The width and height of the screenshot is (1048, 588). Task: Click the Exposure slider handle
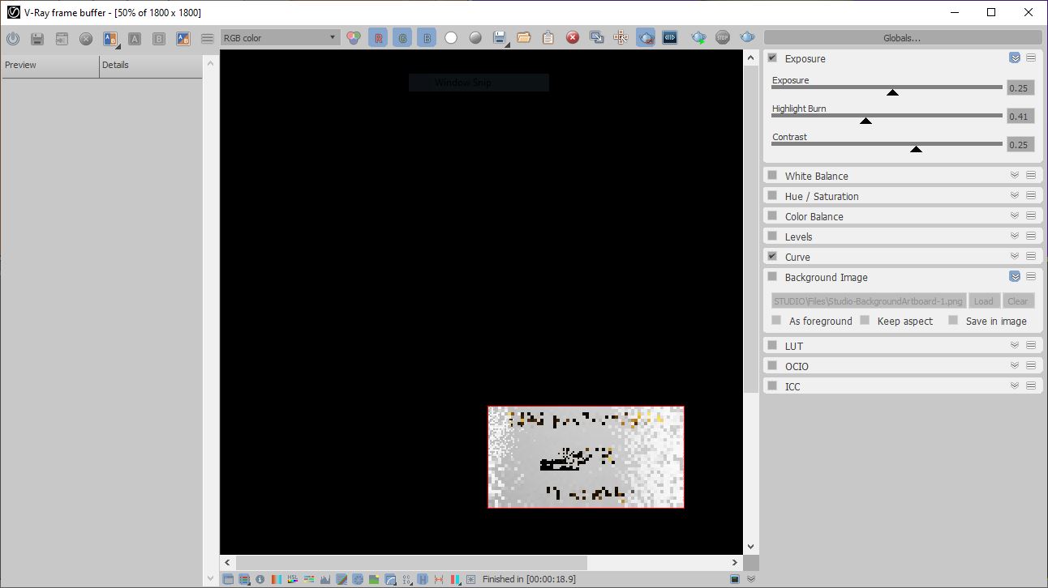892,92
